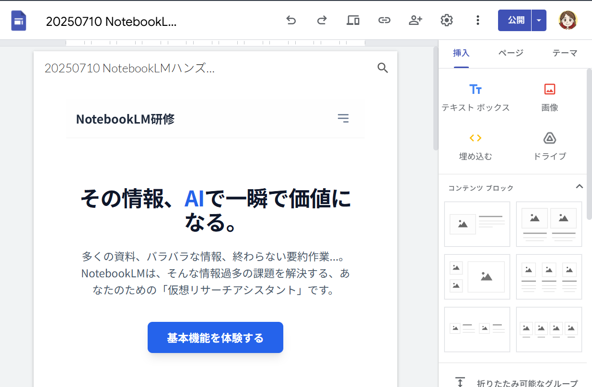Insert content from ドライブ
This screenshot has height=387, width=592.
coord(549,145)
